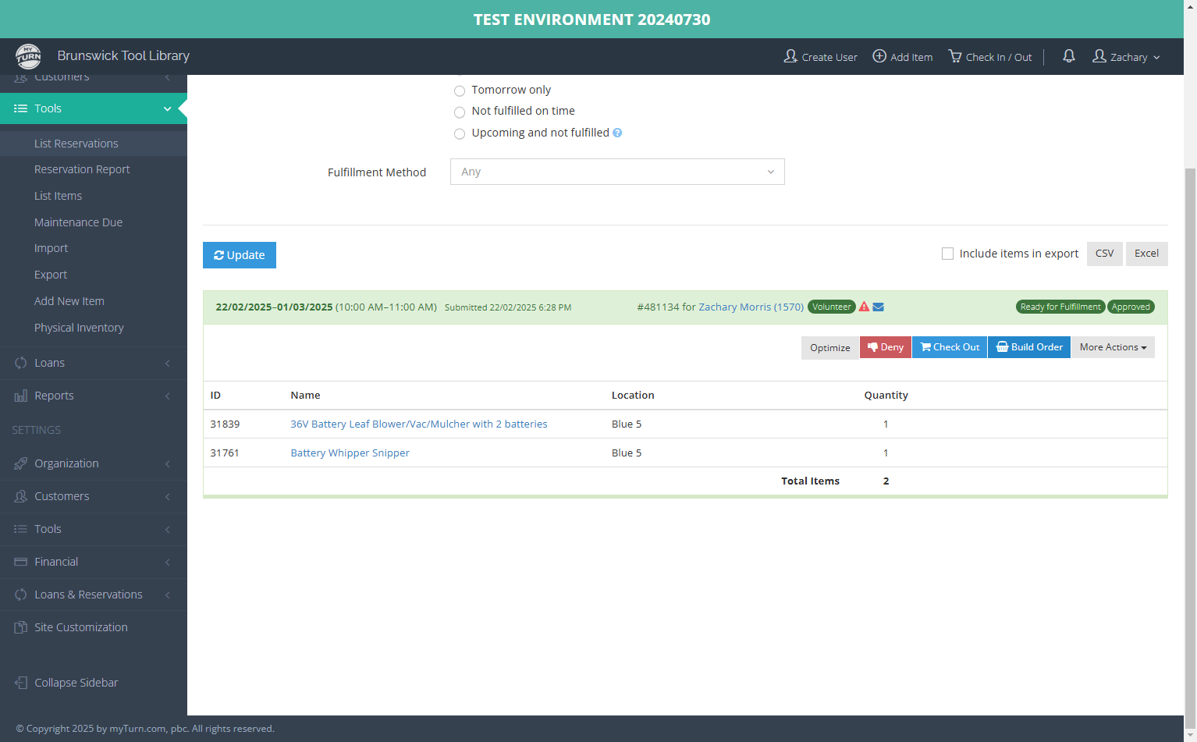1197x742 pixels.
Task: Open the 36V Battery Leaf Blower item link
Action: (419, 424)
